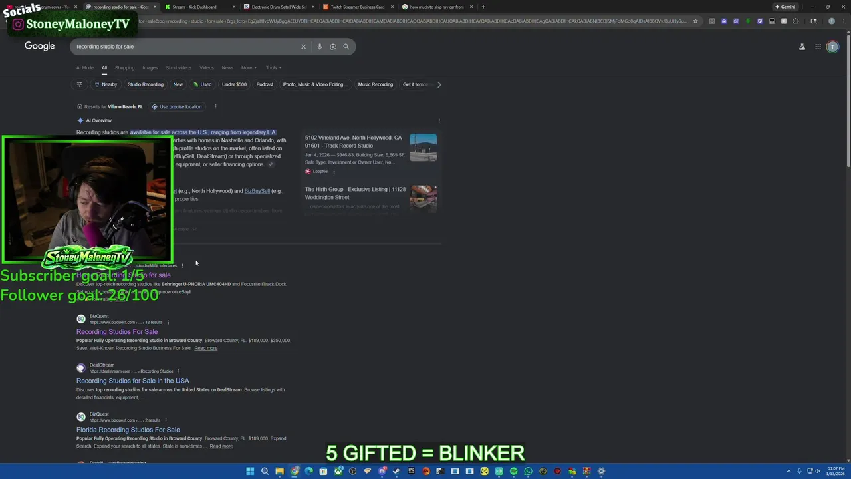Open more options next to location
Image resolution: width=851 pixels, height=479 pixels.
tap(215, 106)
